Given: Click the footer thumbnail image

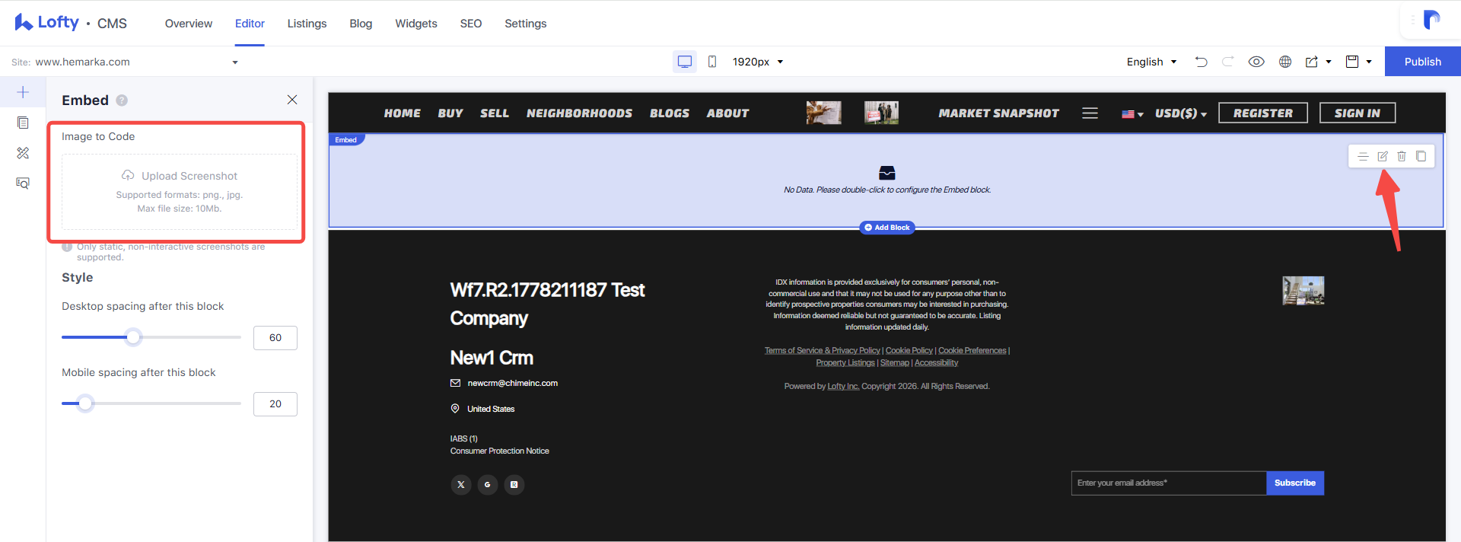Looking at the screenshot, I should (1303, 291).
